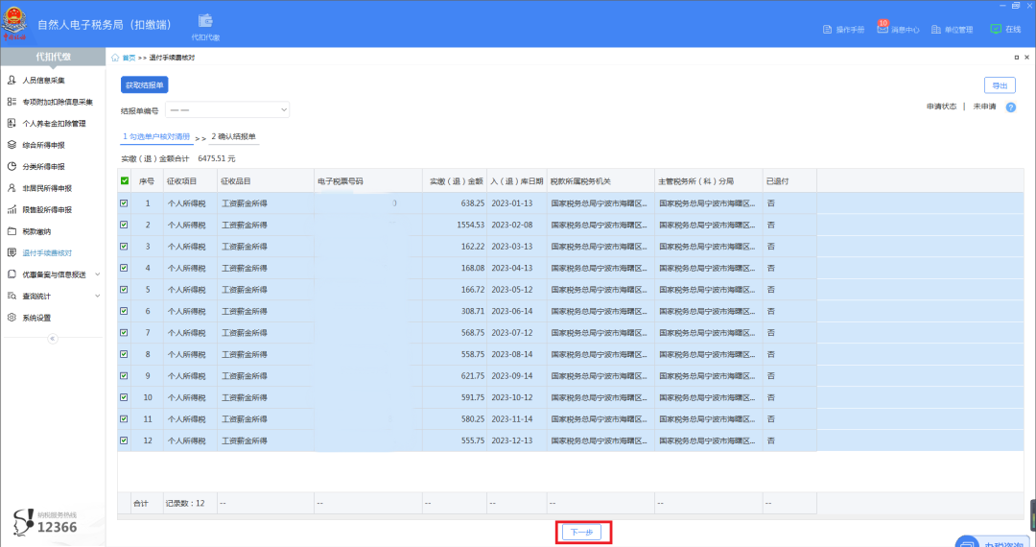Click the 分类所得申报 pie chart icon
This screenshot has width=1036, height=547.
(12, 166)
